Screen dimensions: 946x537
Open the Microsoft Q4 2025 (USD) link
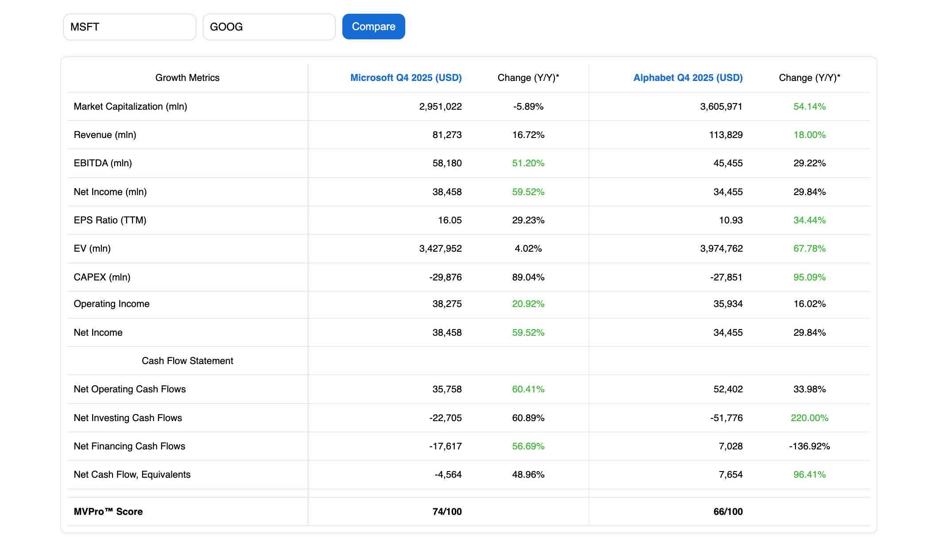[x=406, y=78]
